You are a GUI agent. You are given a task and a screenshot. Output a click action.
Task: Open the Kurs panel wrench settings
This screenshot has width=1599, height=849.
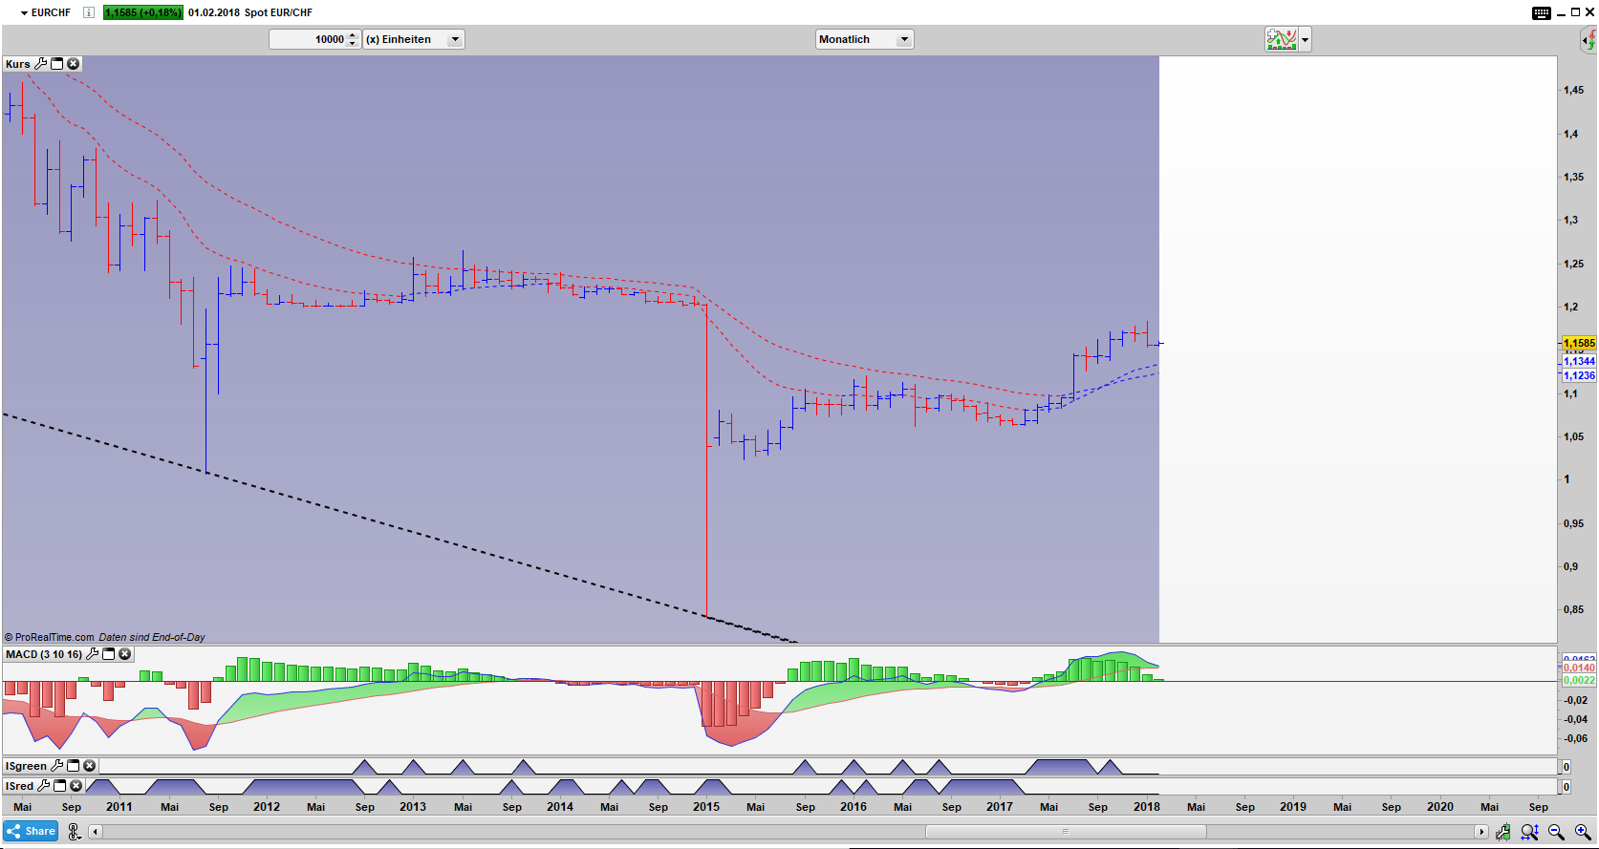pos(40,64)
